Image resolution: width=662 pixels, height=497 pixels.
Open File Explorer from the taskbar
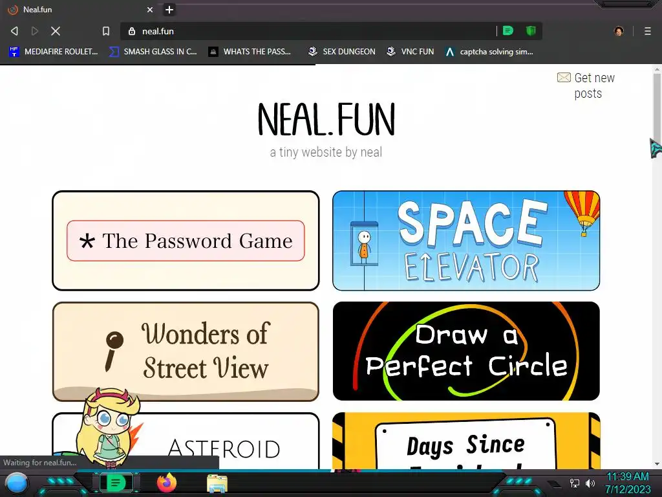click(217, 483)
